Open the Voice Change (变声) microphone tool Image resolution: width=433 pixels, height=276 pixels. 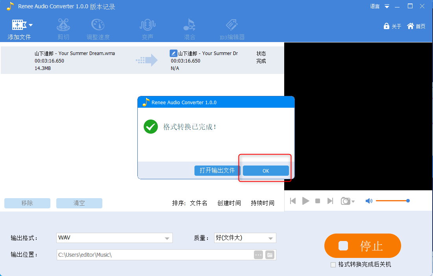(148, 29)
